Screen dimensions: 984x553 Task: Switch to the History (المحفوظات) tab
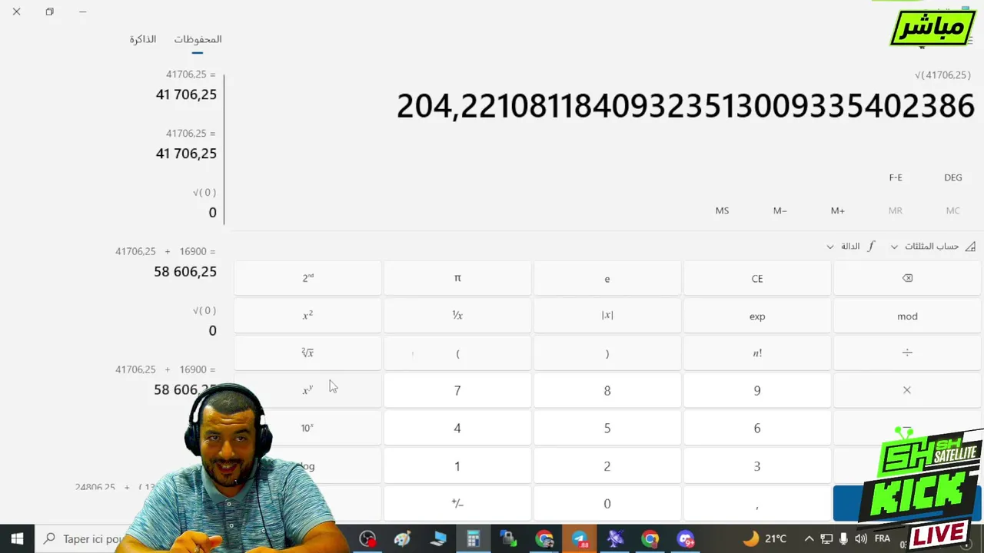pos(198,39)
